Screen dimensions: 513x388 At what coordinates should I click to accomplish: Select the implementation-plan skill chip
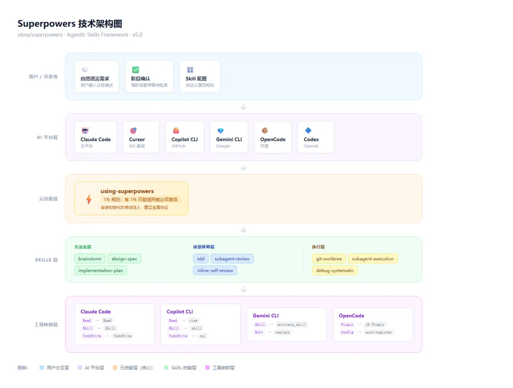100,270
